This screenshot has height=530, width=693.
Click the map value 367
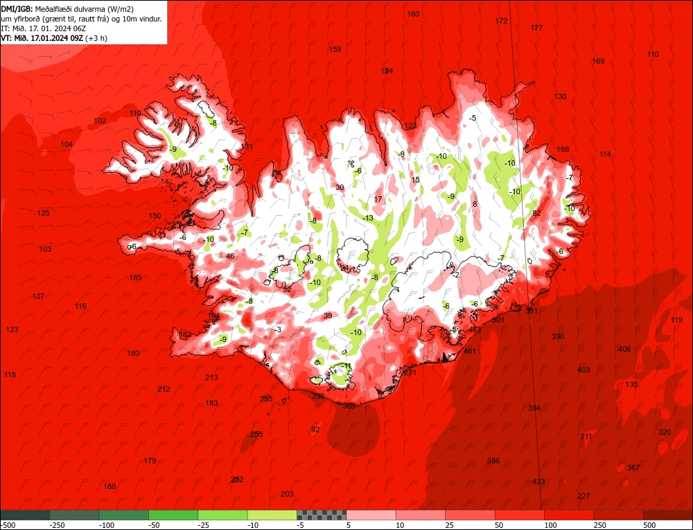633,468
